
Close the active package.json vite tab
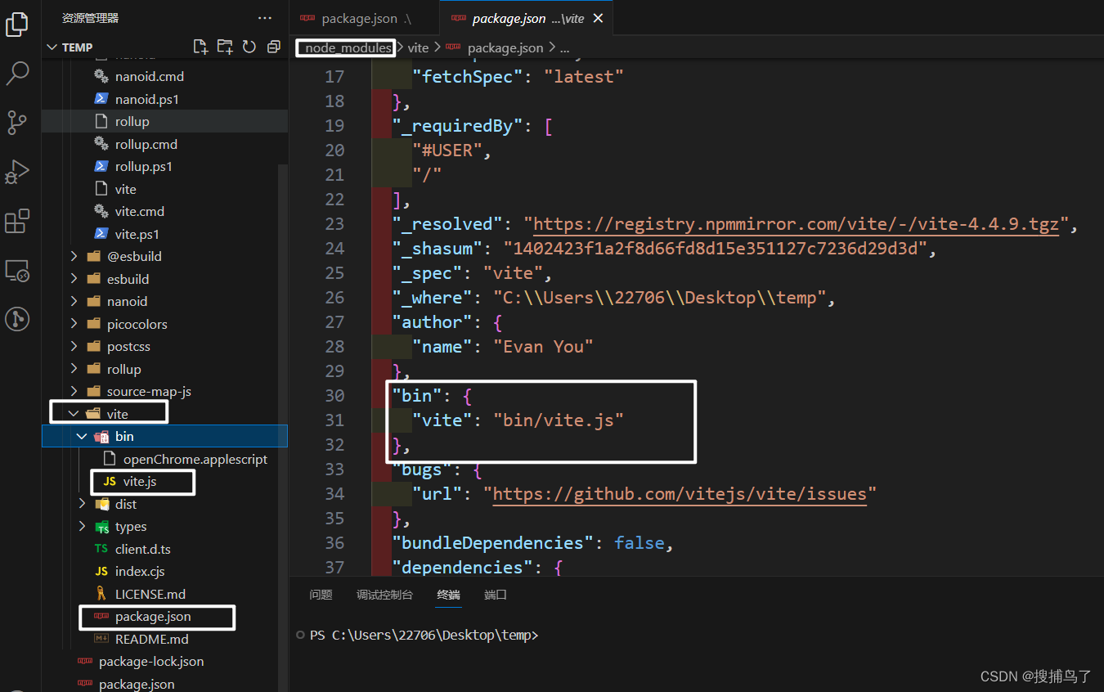(x=598, y=18)
